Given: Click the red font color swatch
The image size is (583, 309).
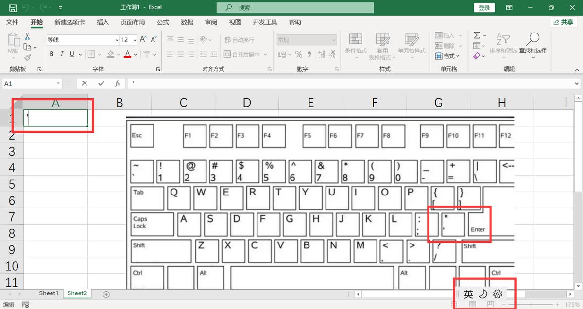Looking at the screenshot, I should 127,54.
